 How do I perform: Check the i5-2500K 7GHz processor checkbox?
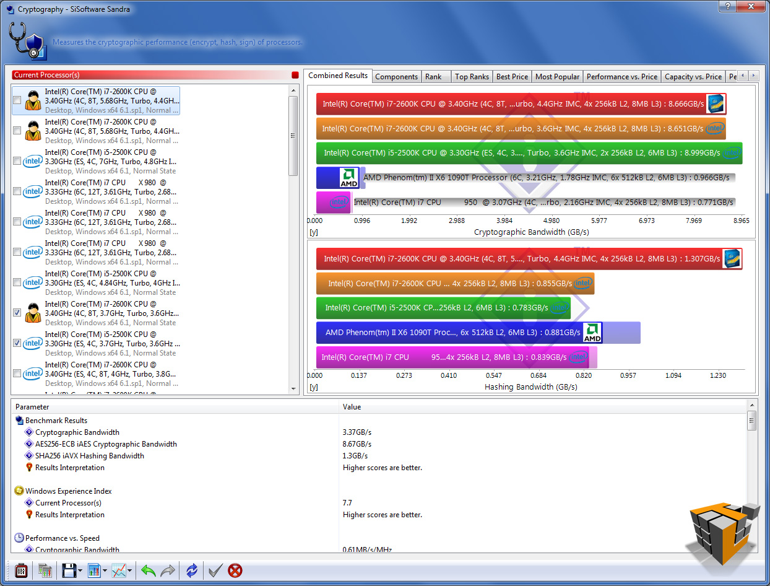click(17, 161)
